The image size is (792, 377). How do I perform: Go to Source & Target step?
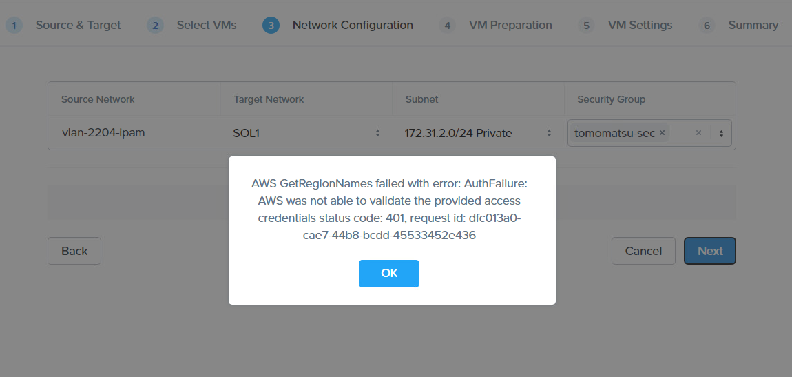(78, 26)
